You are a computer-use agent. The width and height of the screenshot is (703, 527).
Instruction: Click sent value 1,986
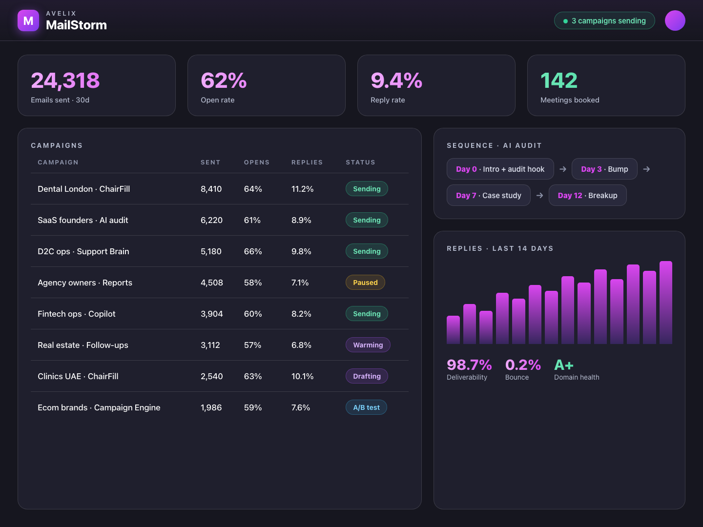211,407
